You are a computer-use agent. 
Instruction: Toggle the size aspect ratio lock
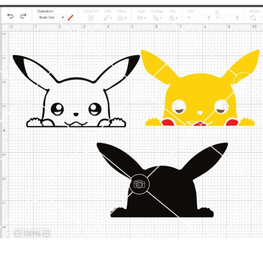pos(217,13)
